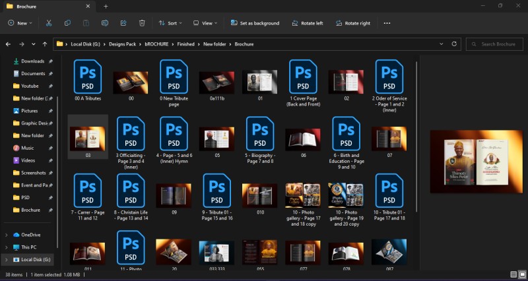This screenshot has height=281, width=528.
Task: Click Rotate right button
Action: (x=353, y=23)
